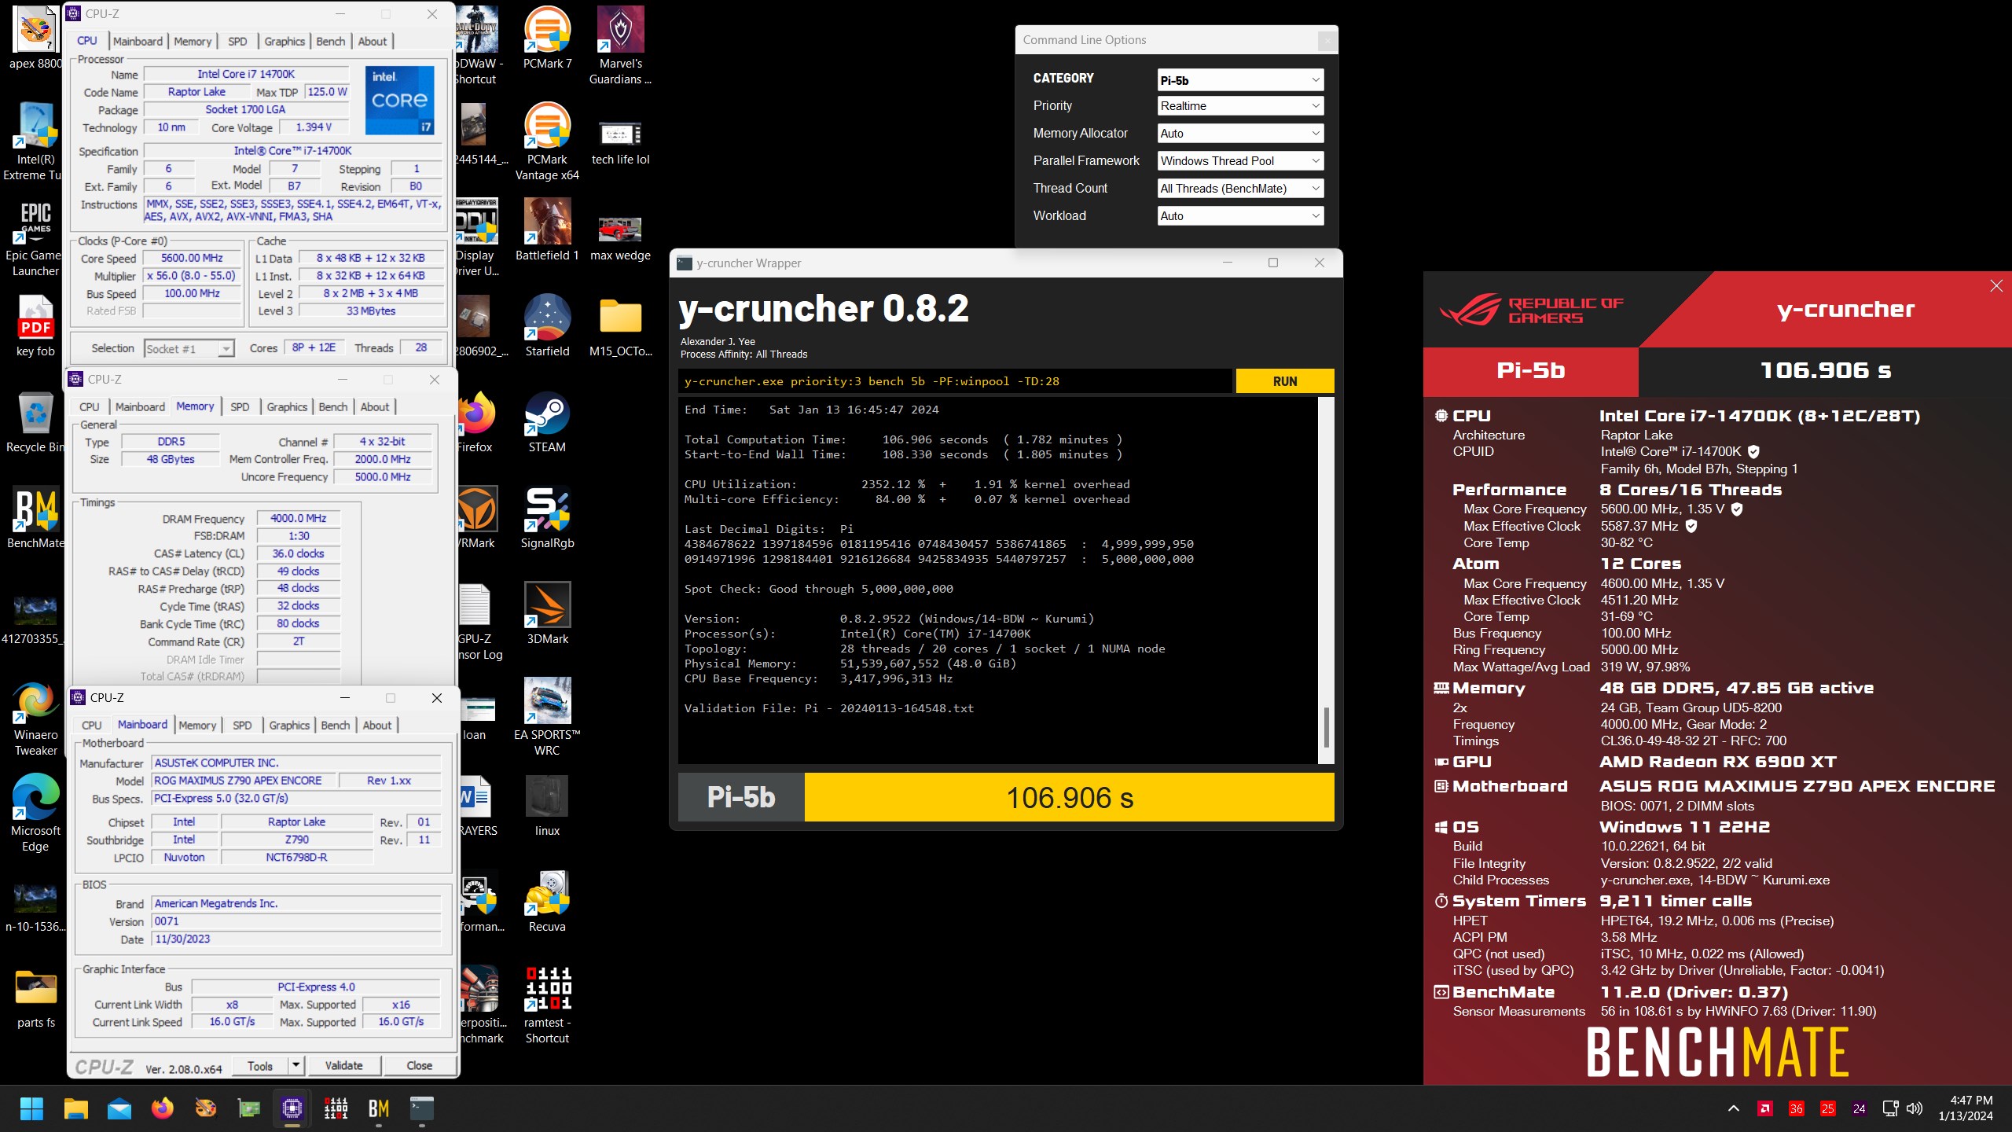Open Parallel Framework dropdown

coord(1240,160)
